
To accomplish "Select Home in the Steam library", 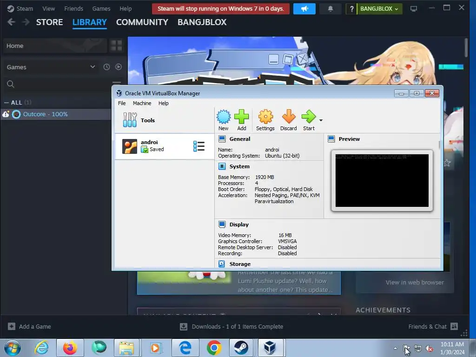I will click(55, 46).
